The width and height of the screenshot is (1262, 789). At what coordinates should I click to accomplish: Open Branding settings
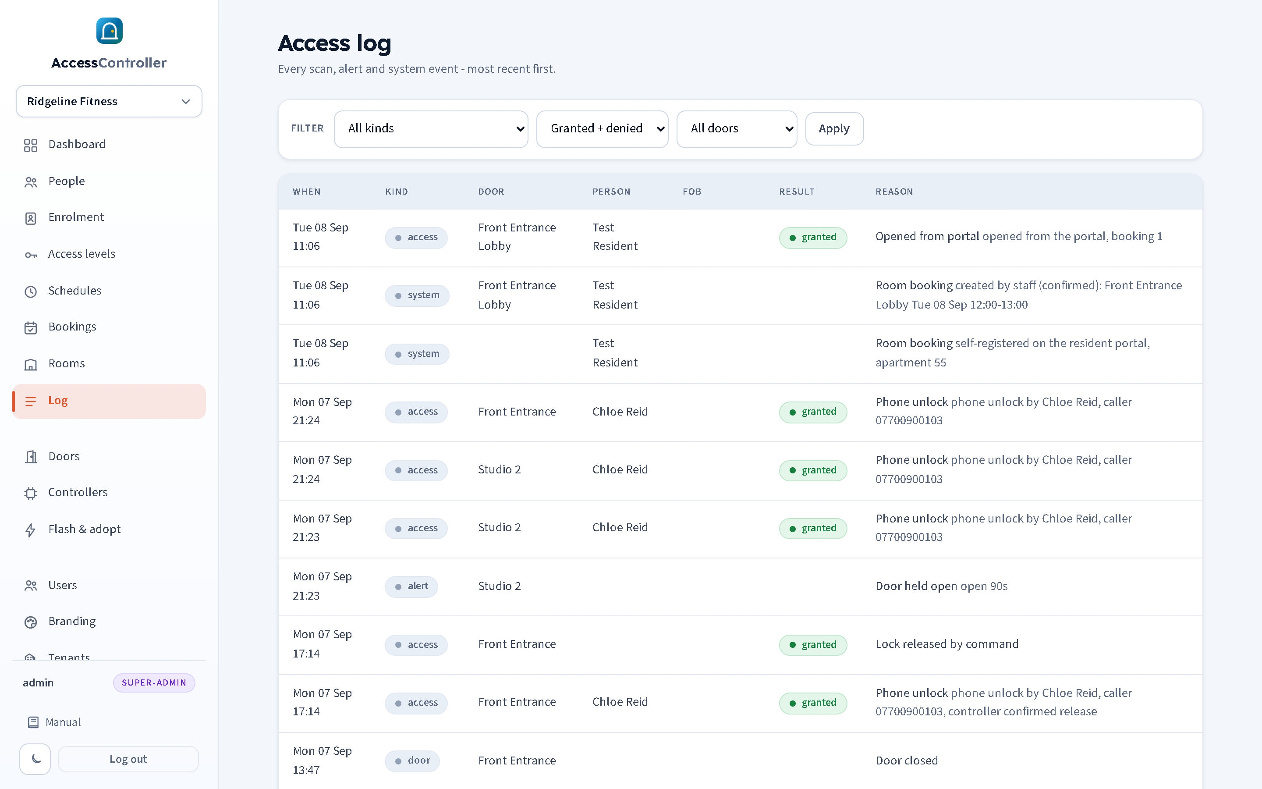pos(109,622)
